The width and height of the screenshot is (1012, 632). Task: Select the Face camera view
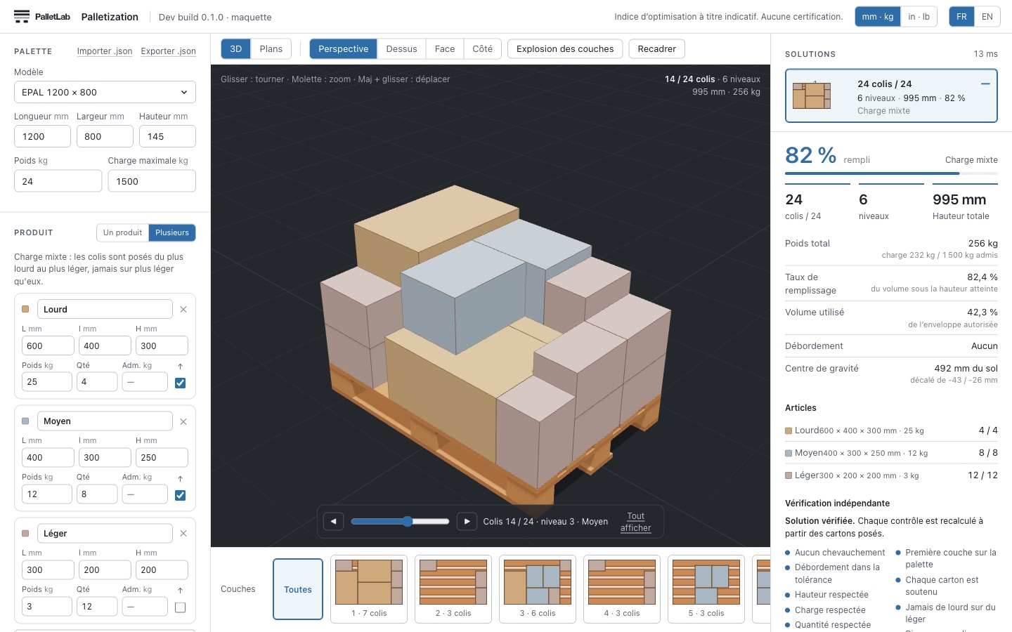tap(445, 48)
